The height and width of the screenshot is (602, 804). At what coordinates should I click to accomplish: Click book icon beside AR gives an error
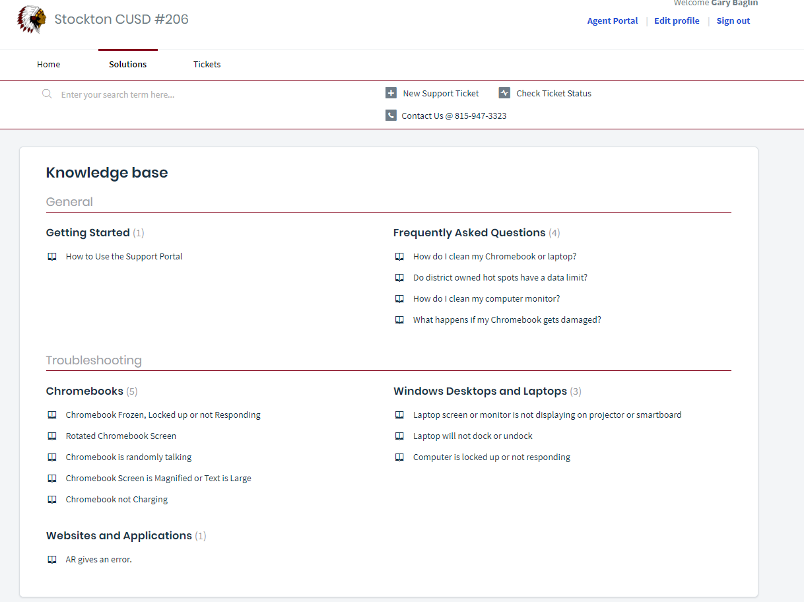click(52, 560)
